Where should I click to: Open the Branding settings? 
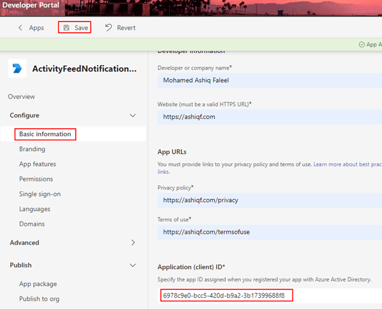(32, 149)
